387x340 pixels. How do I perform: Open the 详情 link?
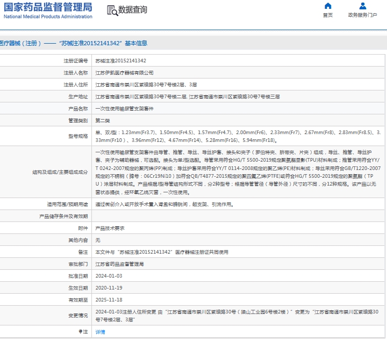(x=100, y=332)
